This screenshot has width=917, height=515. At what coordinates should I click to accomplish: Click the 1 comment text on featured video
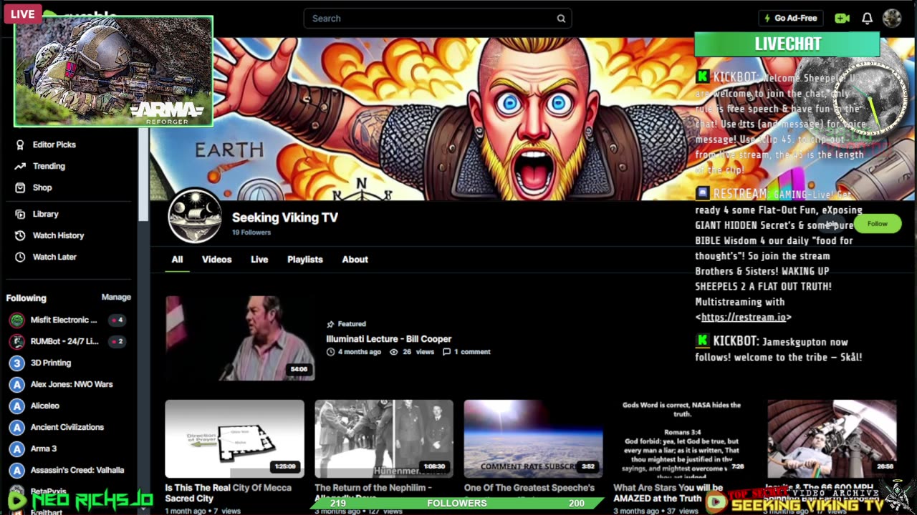coord(472,352)
